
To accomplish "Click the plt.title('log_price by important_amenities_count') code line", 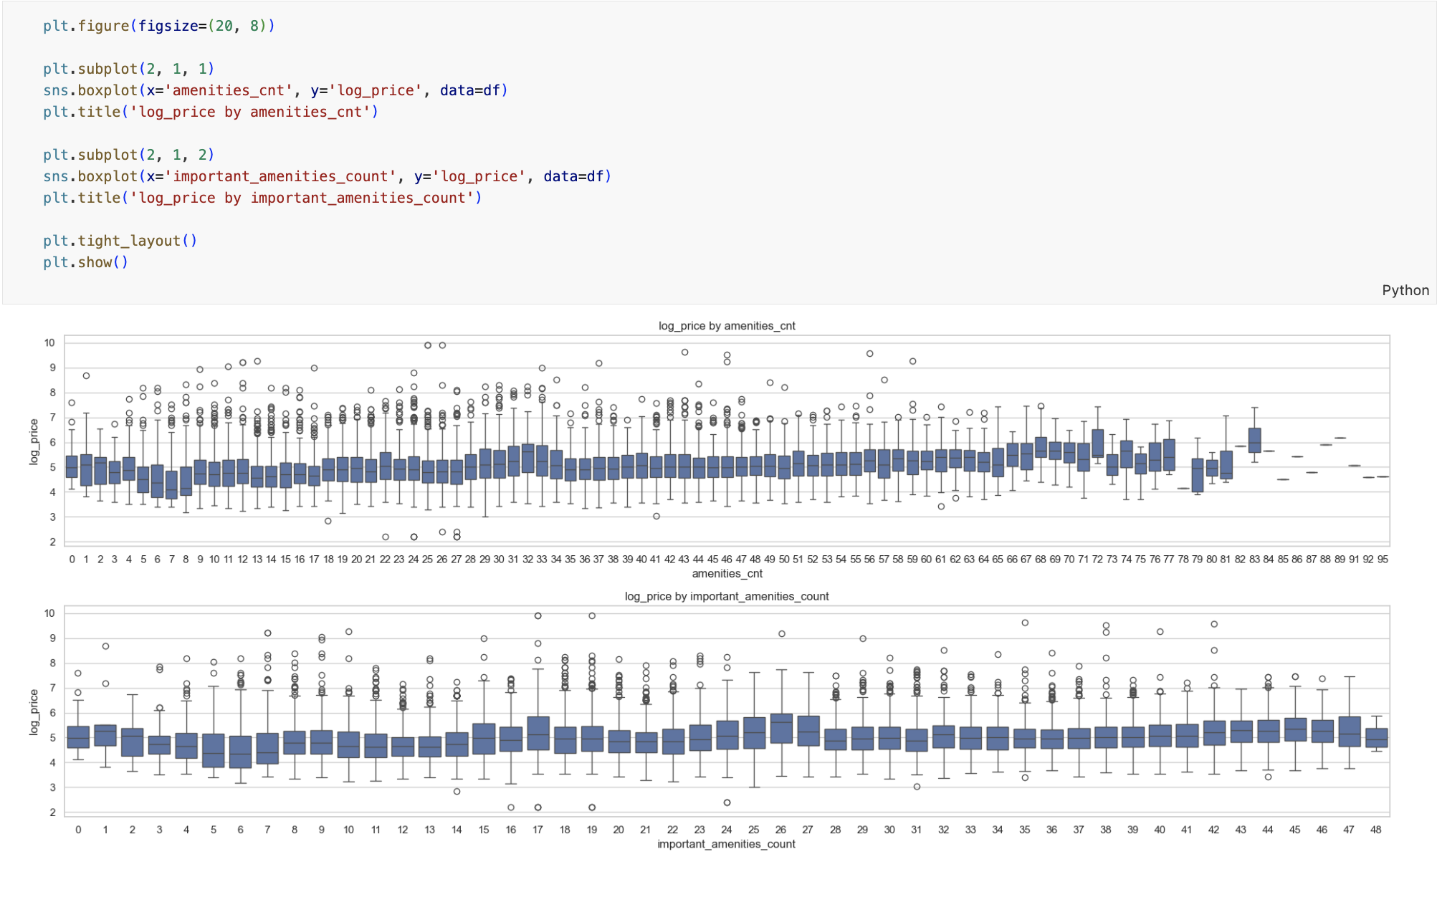I will (x=262, y=198).
